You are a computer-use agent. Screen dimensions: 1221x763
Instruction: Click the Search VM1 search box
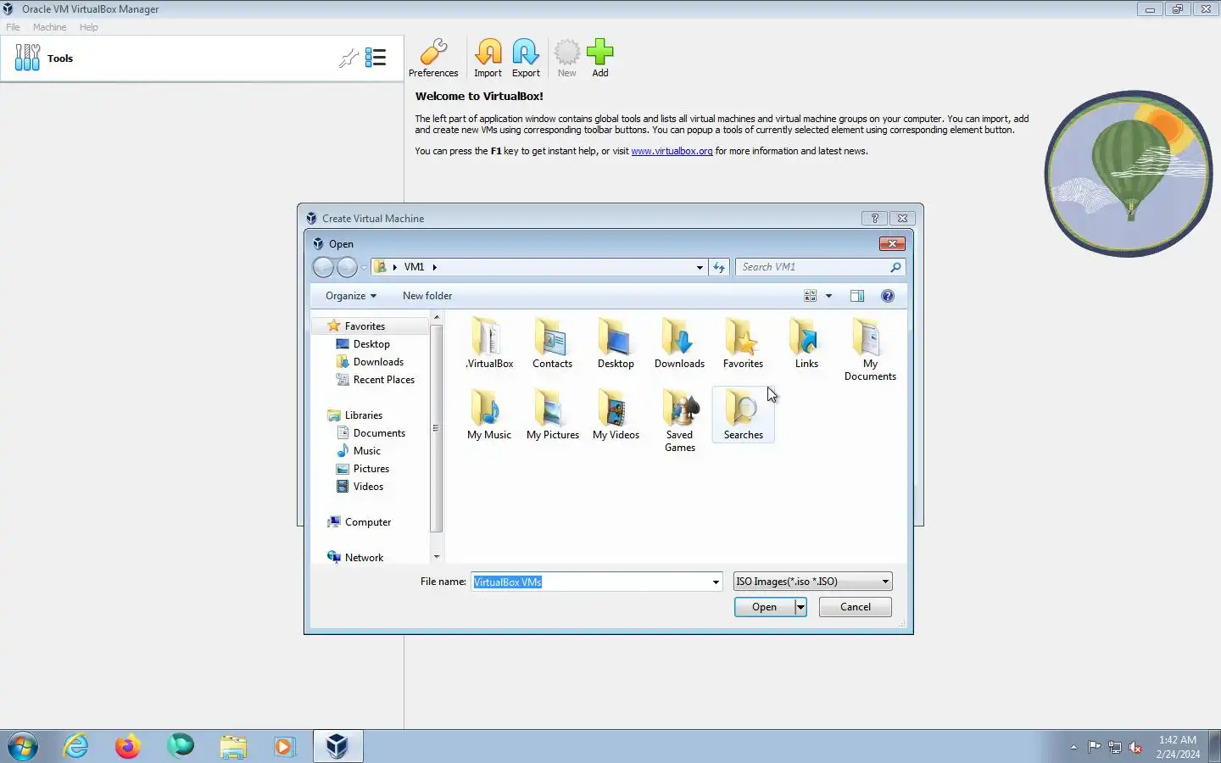tap(814, 267)
